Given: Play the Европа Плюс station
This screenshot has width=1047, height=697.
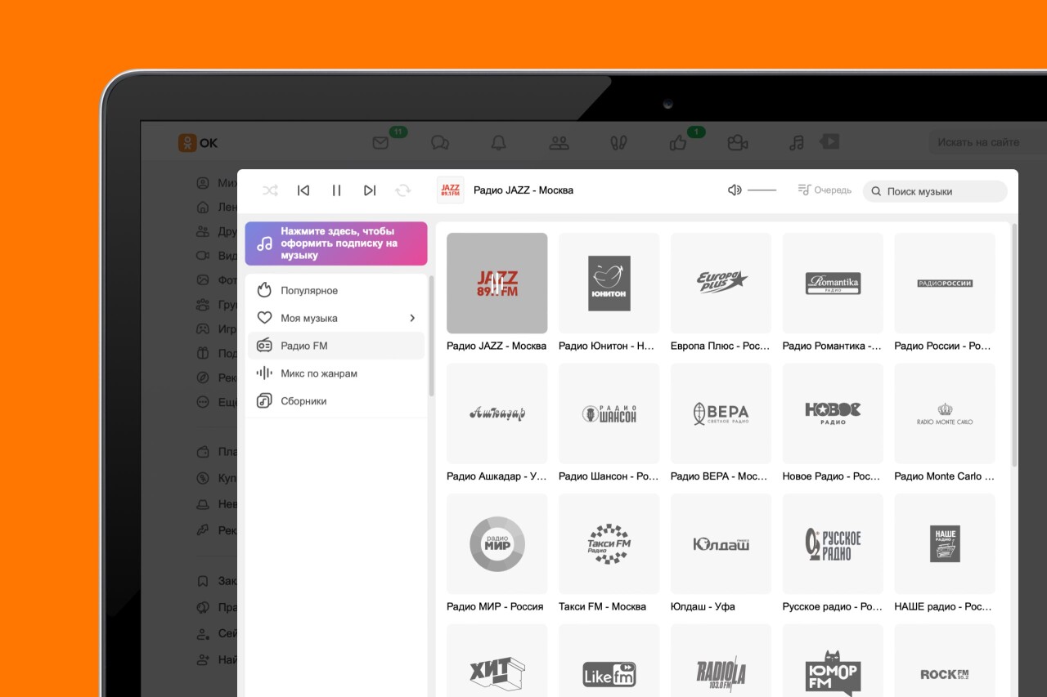Looking at the screenshot, I should [721, 283].
